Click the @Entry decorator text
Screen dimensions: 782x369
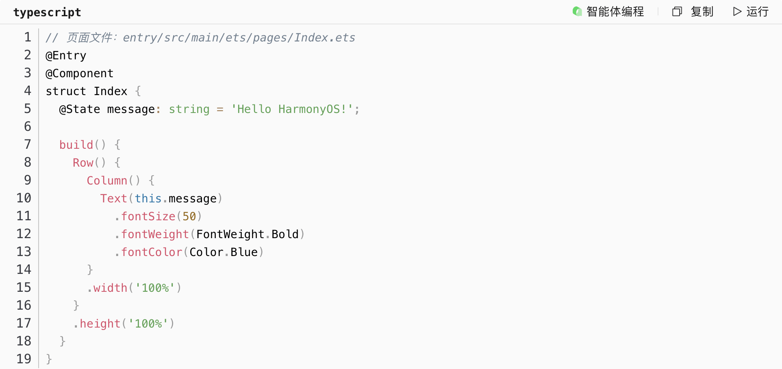point(66,55)
